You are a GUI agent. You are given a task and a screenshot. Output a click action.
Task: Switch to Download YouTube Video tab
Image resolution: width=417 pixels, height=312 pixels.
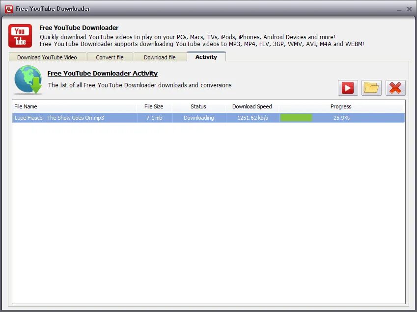[47, 57]
